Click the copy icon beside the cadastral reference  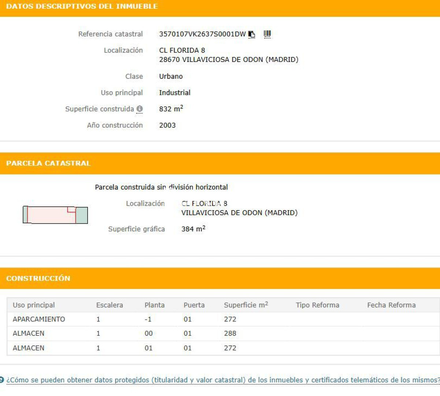pyautogui.click(x=252, y=34)
